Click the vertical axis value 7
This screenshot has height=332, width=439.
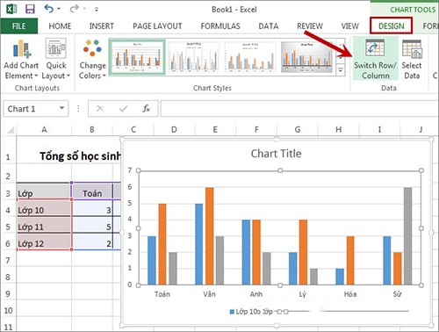point(130,170)
